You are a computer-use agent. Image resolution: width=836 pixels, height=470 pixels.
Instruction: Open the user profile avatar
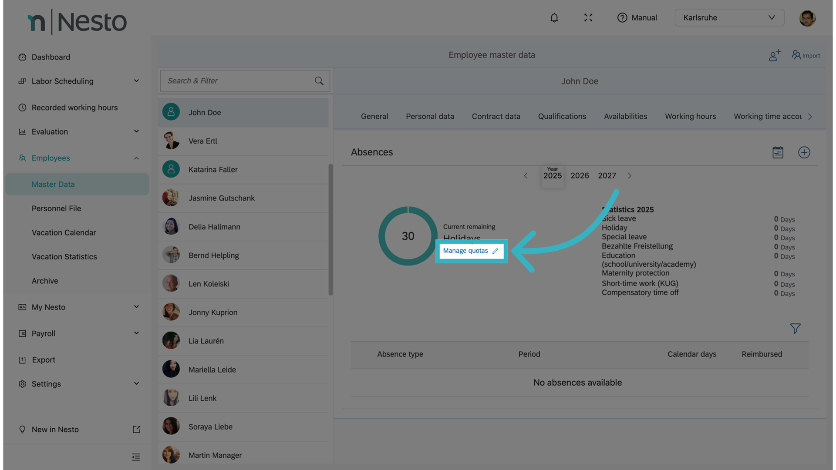(x=807, y=18)
